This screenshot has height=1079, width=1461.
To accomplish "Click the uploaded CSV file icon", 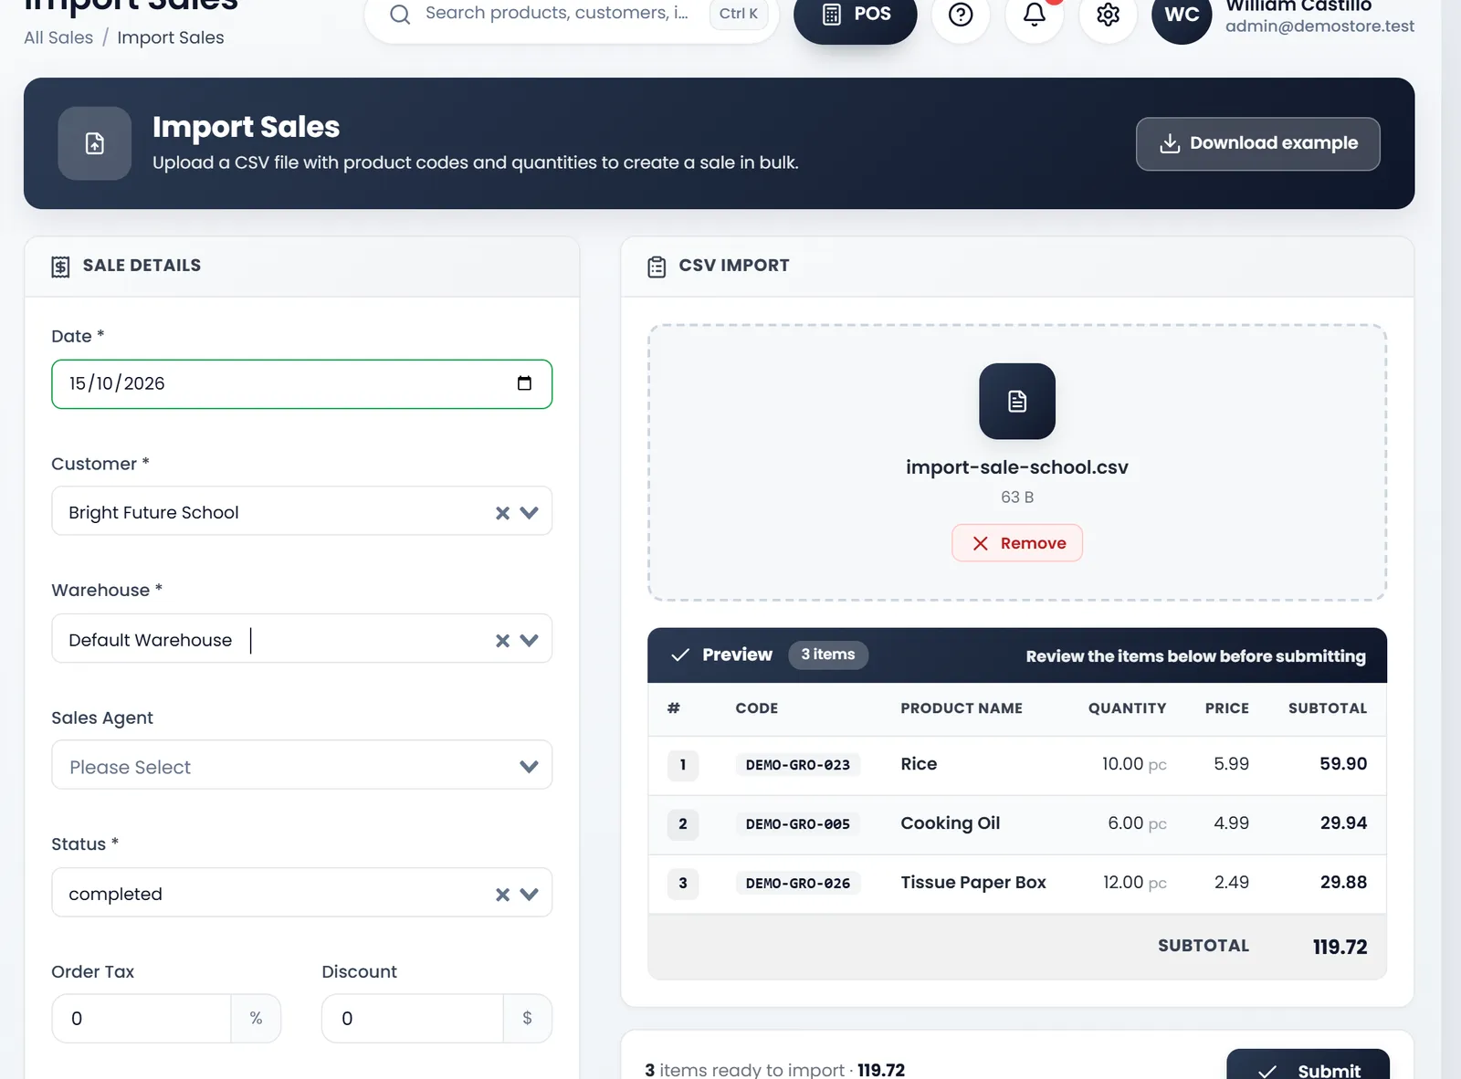I will [x=1017, y=402].
